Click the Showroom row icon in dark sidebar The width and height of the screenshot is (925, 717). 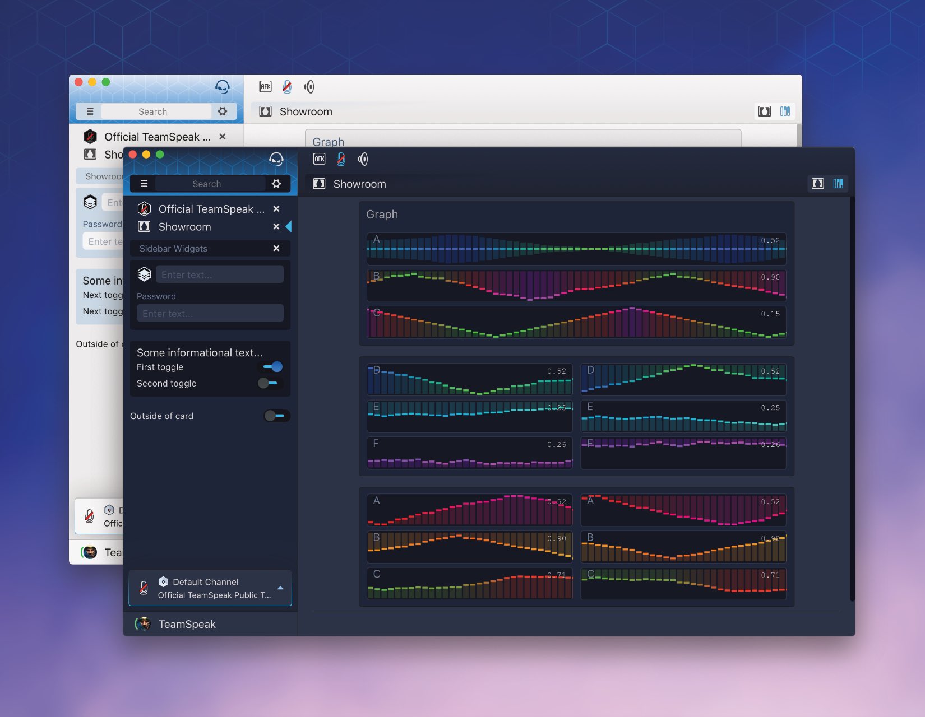tap(144, 227)
